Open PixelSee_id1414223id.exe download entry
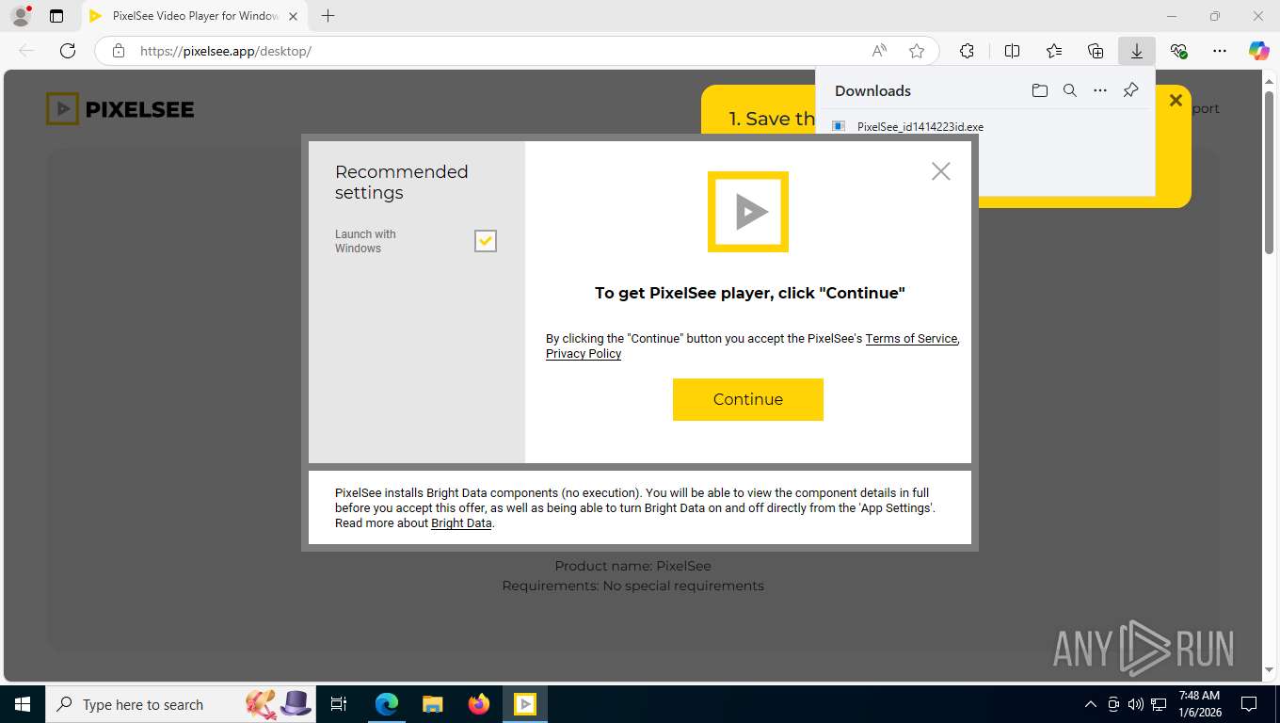Screen dimensions: 1280x723 [920, 126]
